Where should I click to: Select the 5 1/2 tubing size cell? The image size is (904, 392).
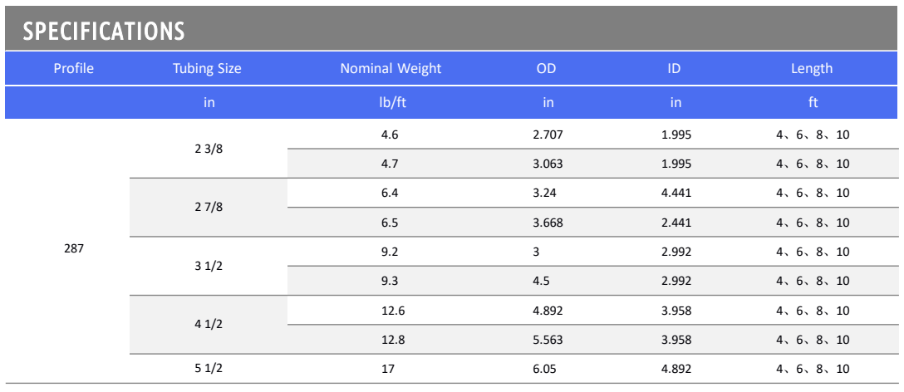(x=208, y=369)
